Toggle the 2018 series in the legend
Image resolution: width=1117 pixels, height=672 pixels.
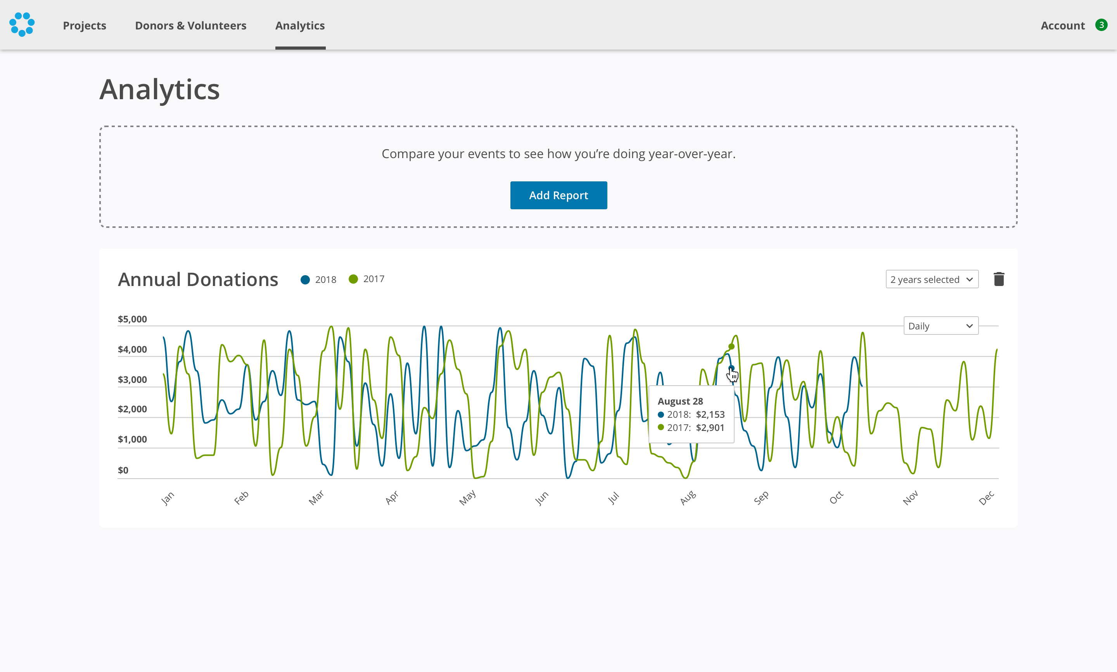click(x=318, y=279)
